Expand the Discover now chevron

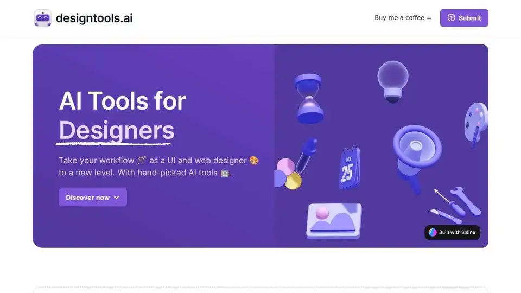pyautogui.click(x=116, y=198)
